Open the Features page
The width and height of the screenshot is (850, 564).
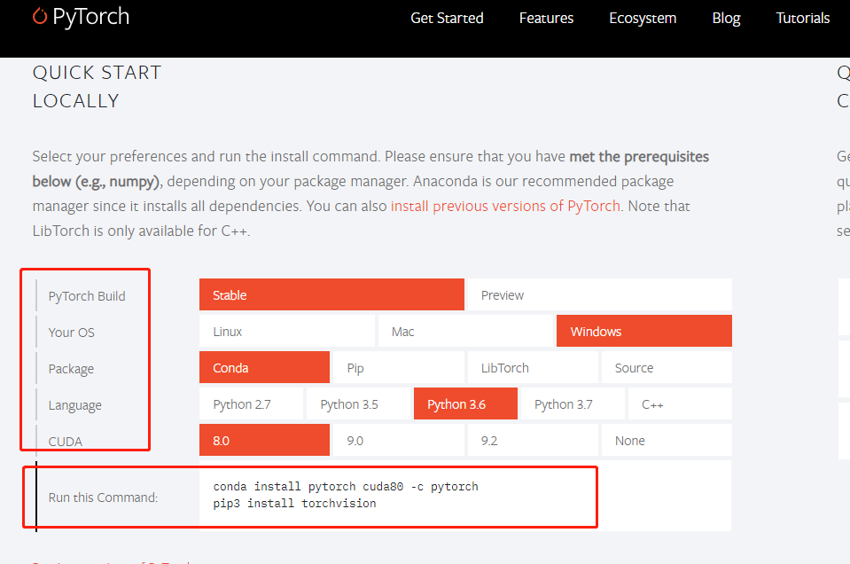pyautogui.click(x=546, y=18)
